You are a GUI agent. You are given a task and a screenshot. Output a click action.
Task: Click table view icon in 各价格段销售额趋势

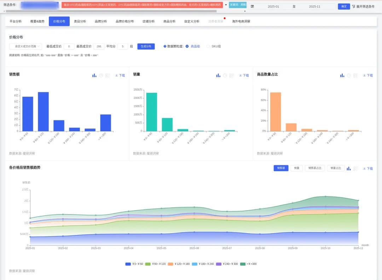[x=355, y=168]
